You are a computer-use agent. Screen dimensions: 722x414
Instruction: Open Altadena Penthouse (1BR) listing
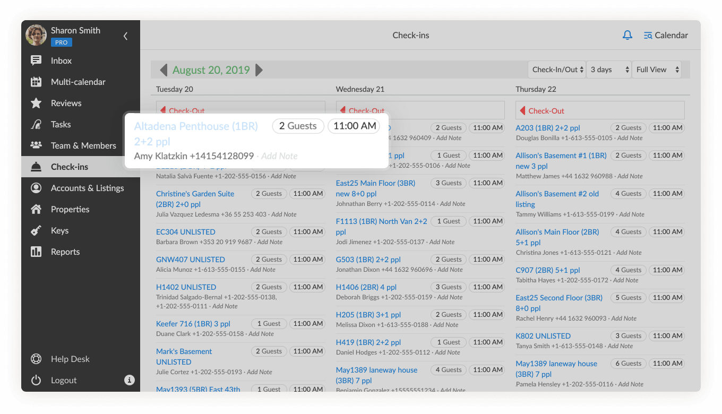pyautogui.click(x=196, y=134)
